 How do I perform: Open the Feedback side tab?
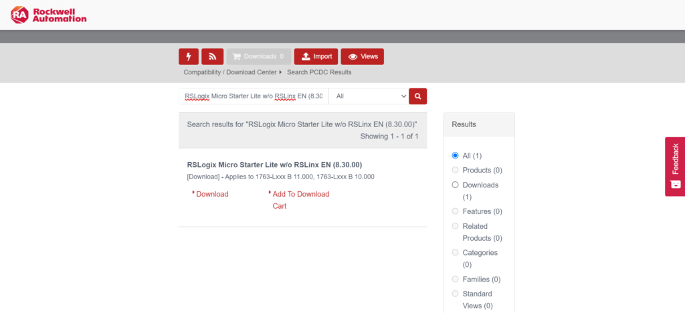point(675,167)
